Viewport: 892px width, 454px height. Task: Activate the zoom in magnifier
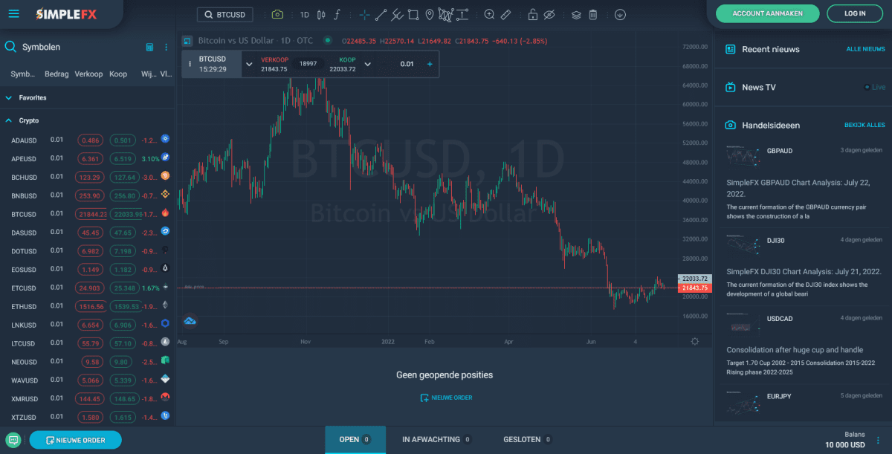[489, 14]
